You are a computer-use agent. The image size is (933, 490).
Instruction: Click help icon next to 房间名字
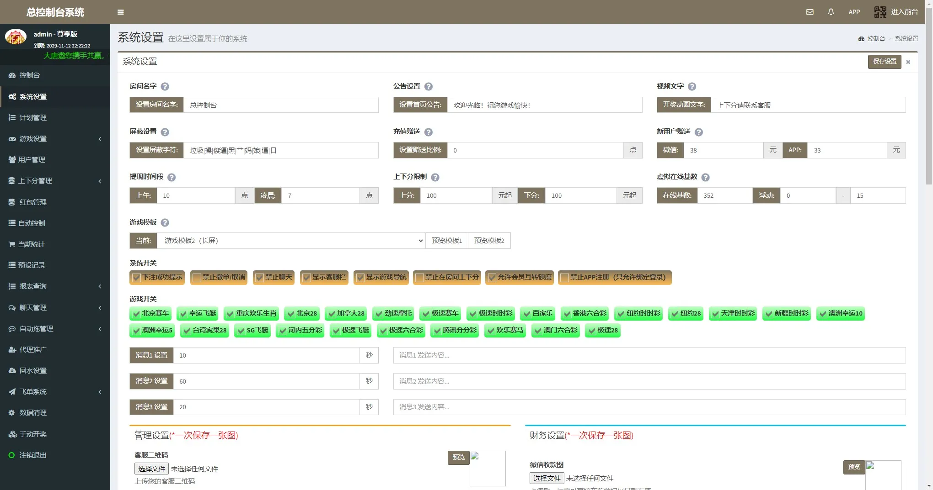click(165, 87)
